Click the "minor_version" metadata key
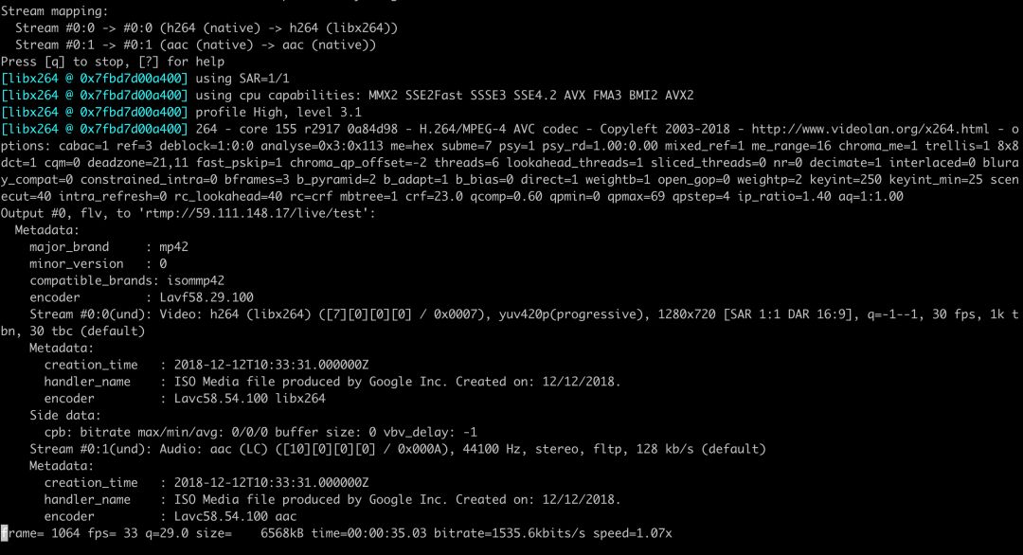The height and width of the screenshot is (555, 1023). point(77,263)
